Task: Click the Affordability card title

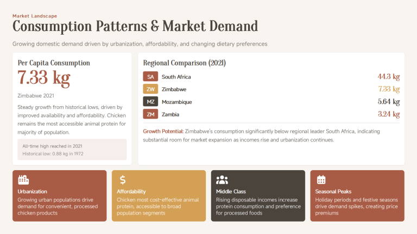Action: [x=131, y=192]
